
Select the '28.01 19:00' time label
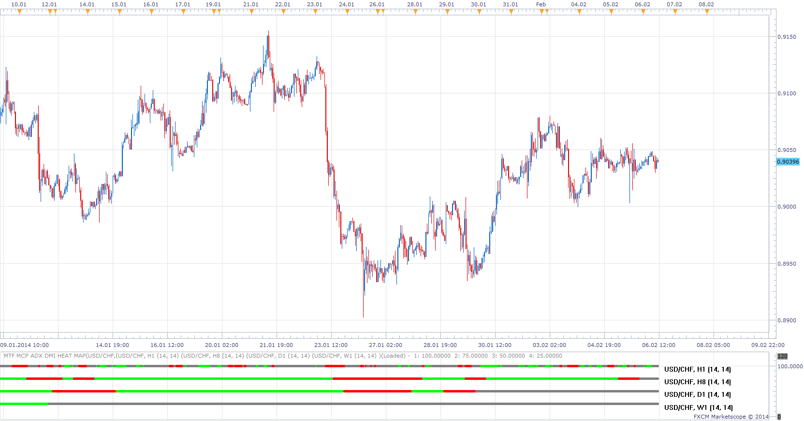click(440, 345)
